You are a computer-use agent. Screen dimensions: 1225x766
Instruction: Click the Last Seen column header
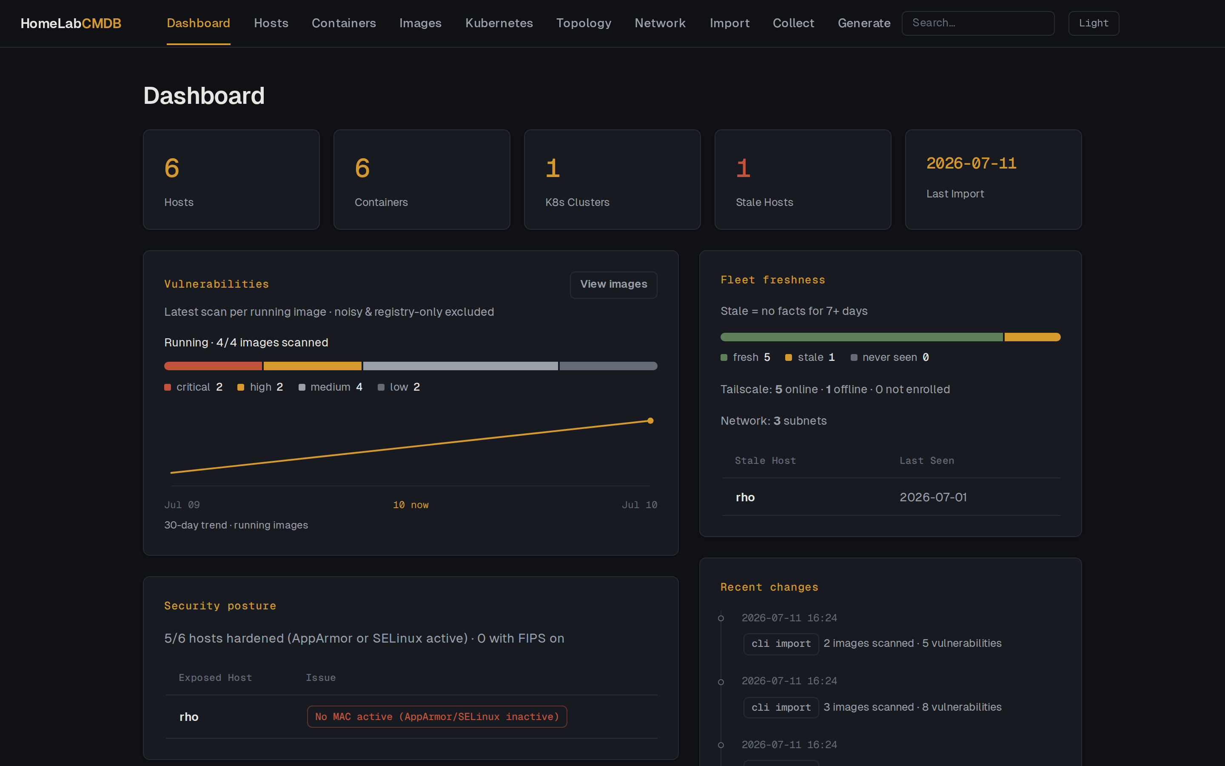point(927,461)
